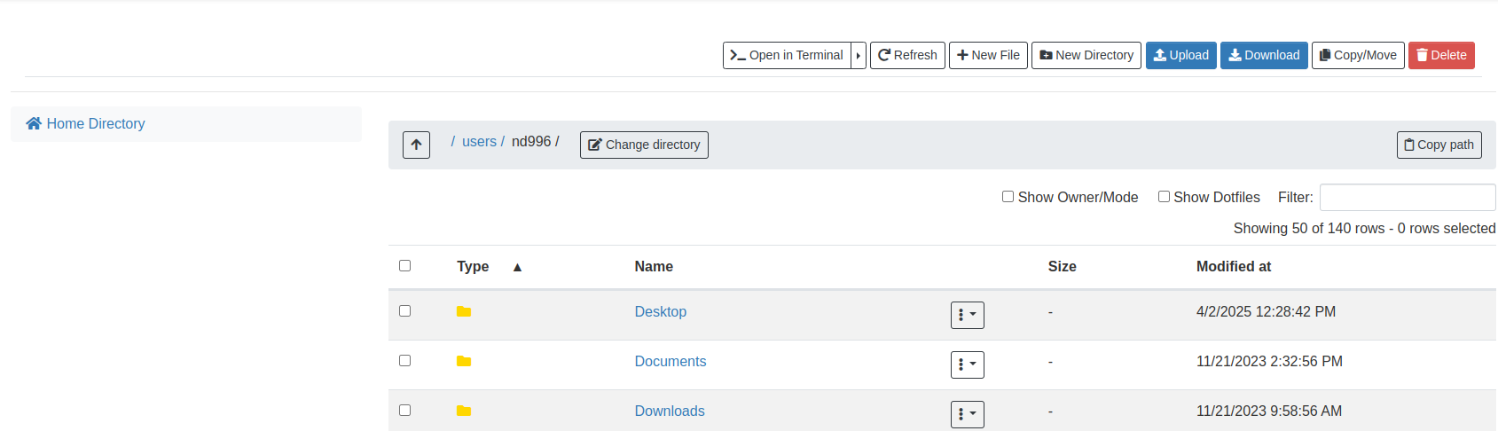
Task: Toggle Show Dotfiles checkbox
Action: [x=1164, y=197]
